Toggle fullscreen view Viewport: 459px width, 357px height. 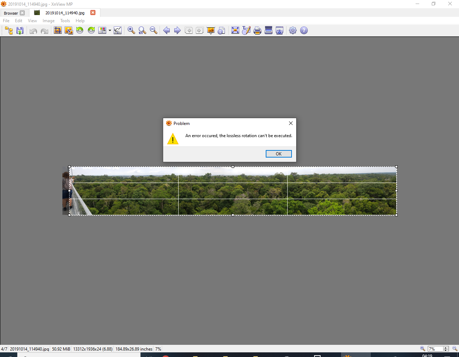(235, 30)
